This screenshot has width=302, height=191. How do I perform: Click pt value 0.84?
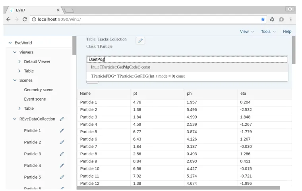click(137, 161)
